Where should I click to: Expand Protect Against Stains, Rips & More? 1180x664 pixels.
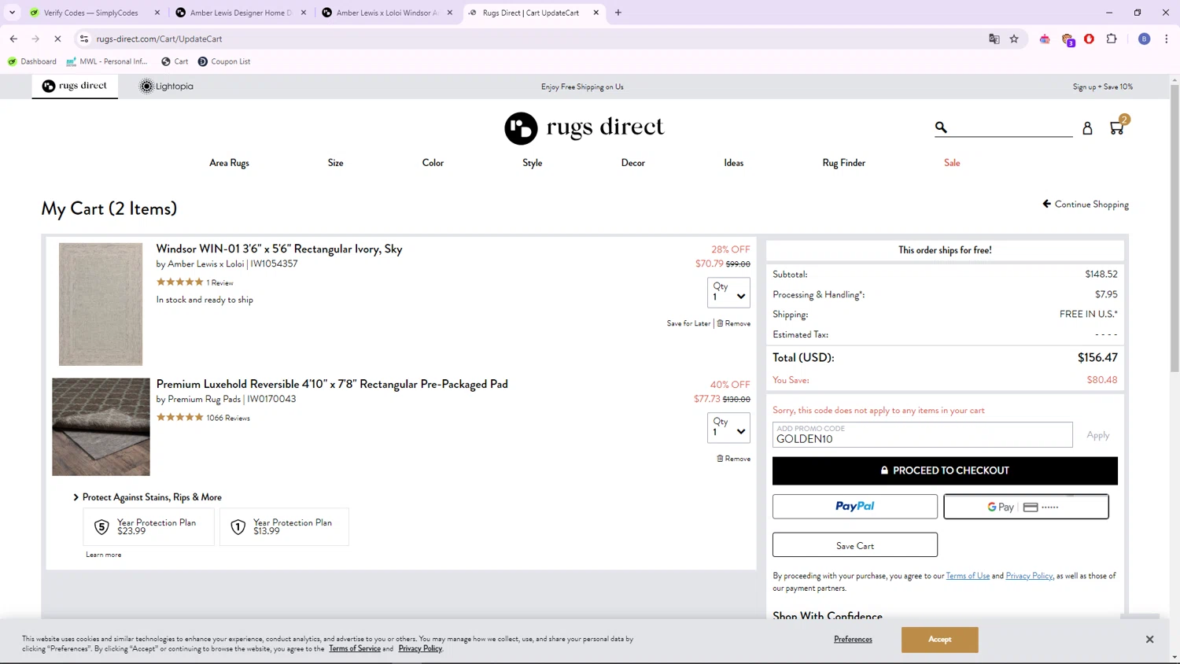[x=147, y=497]
